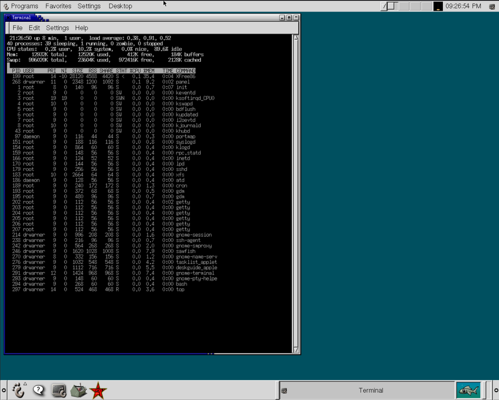Click the terminal scrollbar up arrow
Image resolution: width=499 pixels, height=400 pixels.
[296, 37]
